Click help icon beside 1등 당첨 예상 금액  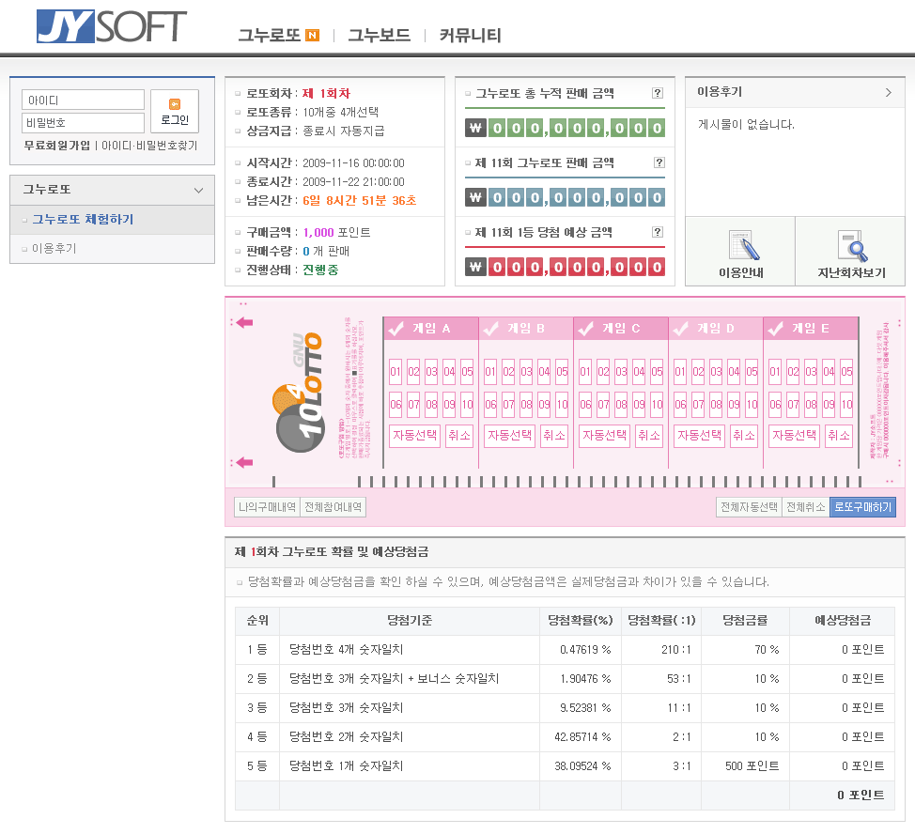pos(658,232)
